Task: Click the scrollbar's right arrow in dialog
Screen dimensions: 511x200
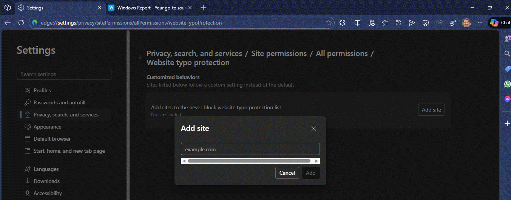Action: [x=316, y=161]
